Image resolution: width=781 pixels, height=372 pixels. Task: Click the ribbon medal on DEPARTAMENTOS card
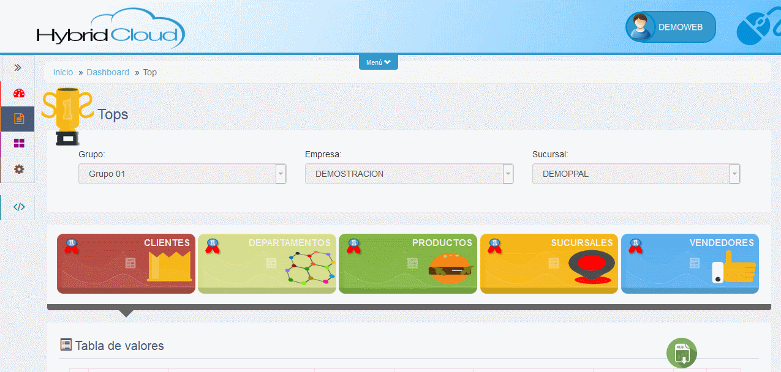(213, 246)
